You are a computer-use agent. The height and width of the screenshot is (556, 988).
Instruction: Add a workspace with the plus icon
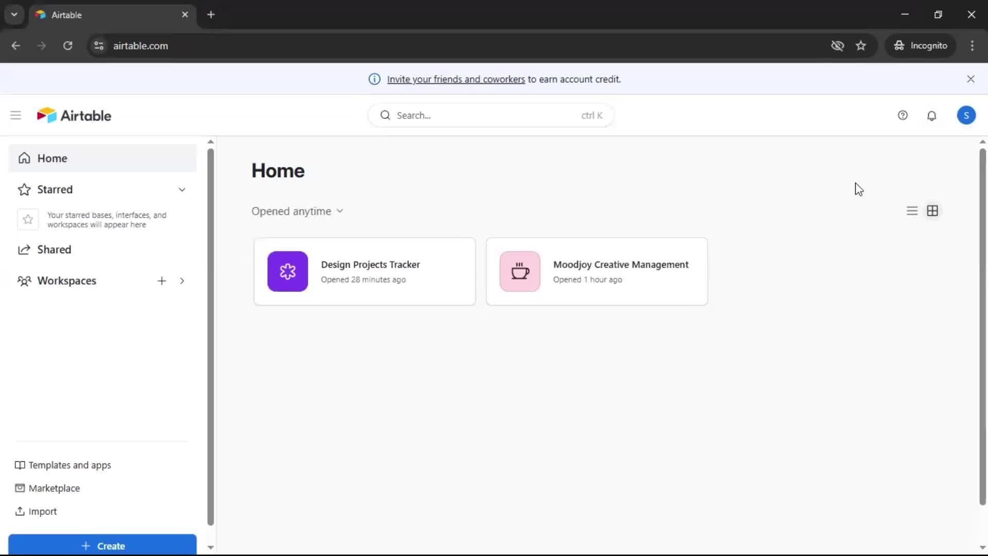162,281
